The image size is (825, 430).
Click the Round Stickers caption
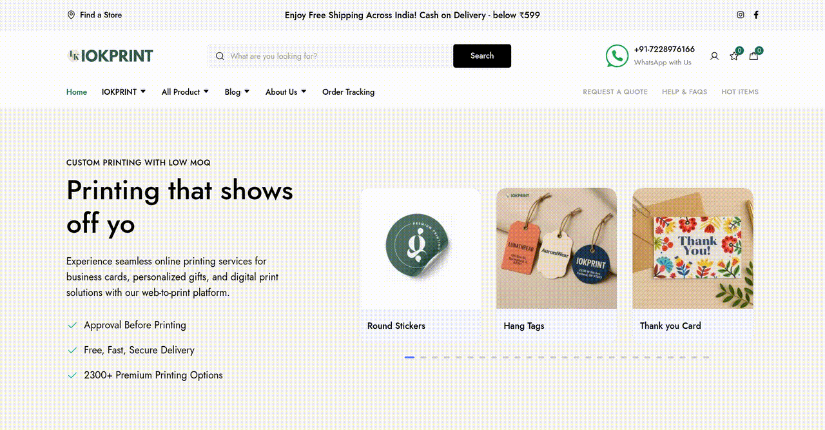click(396, 326)
